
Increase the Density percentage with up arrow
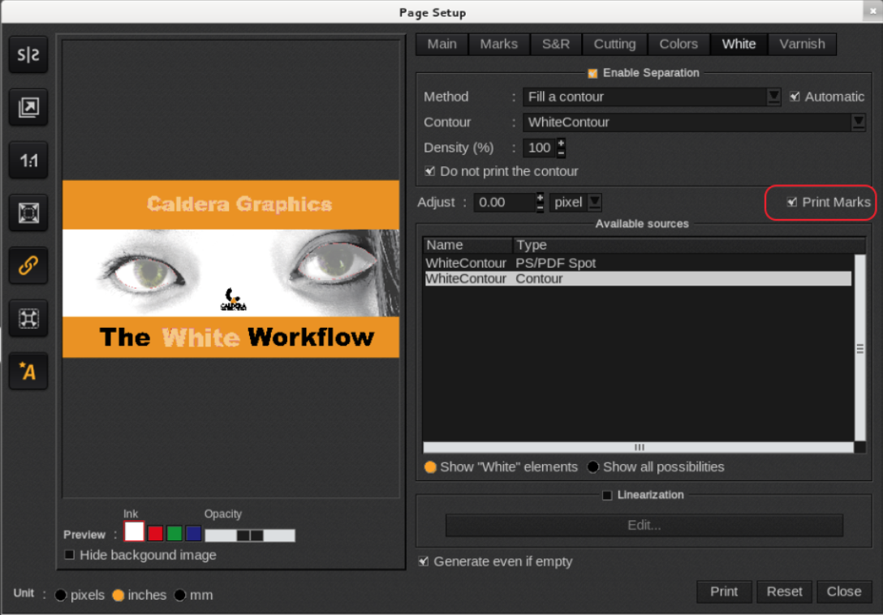[x=561, y=143]
